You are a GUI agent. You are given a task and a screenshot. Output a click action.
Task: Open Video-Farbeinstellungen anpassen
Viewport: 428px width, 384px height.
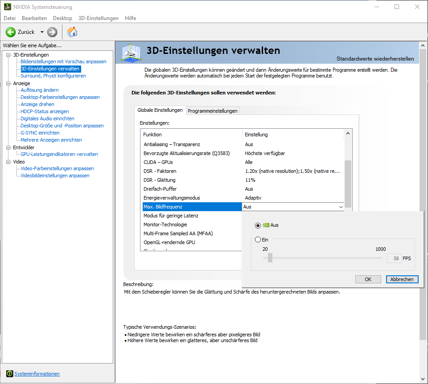point(58,168)
